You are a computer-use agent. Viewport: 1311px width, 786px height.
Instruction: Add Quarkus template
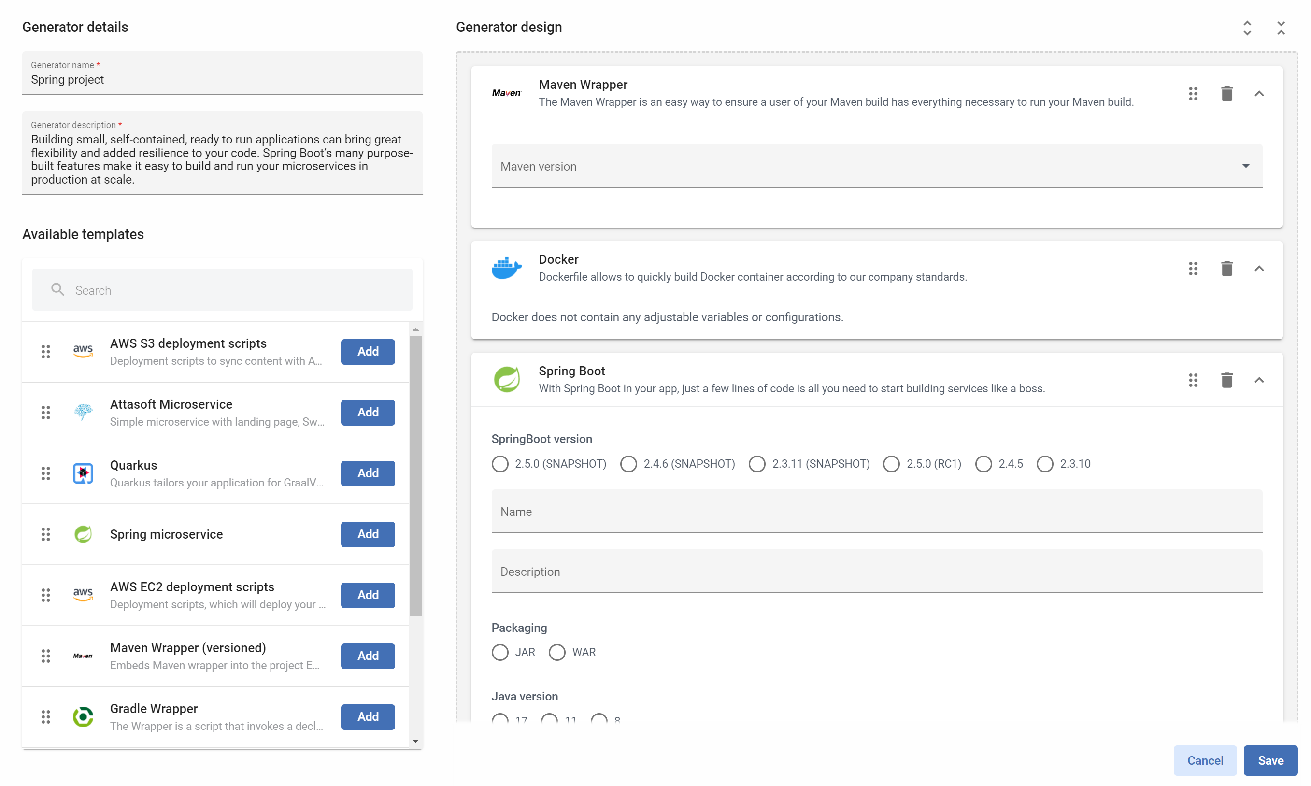[x=368, y=473]
